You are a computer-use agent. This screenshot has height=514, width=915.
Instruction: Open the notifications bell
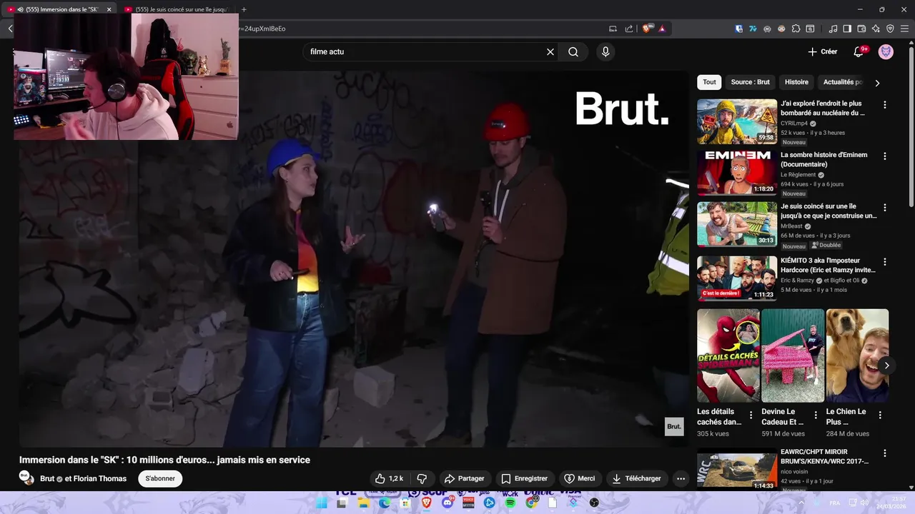pos(859,51)
